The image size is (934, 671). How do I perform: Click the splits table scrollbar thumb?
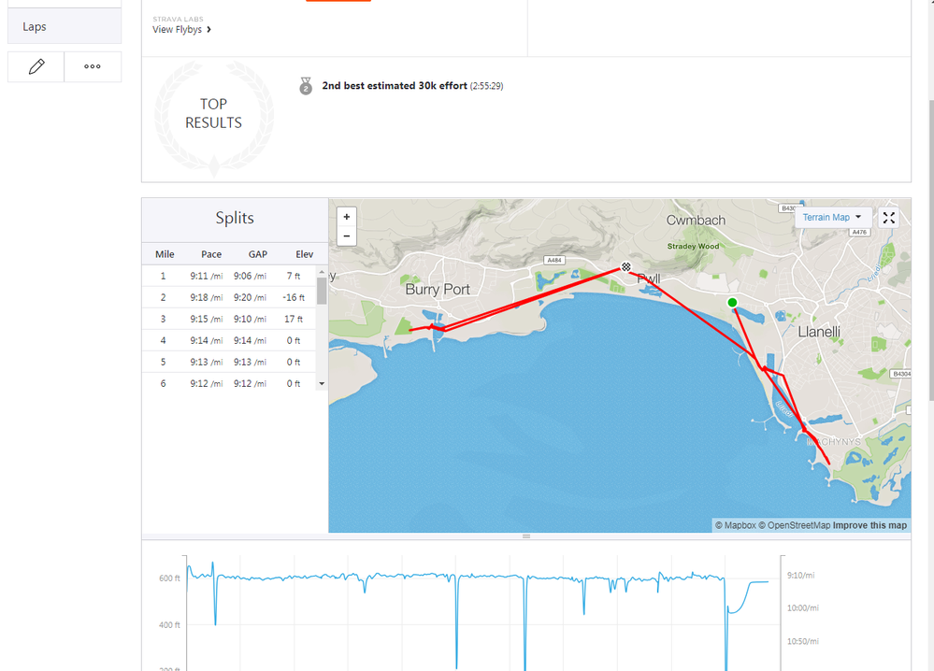coord(322,292)
